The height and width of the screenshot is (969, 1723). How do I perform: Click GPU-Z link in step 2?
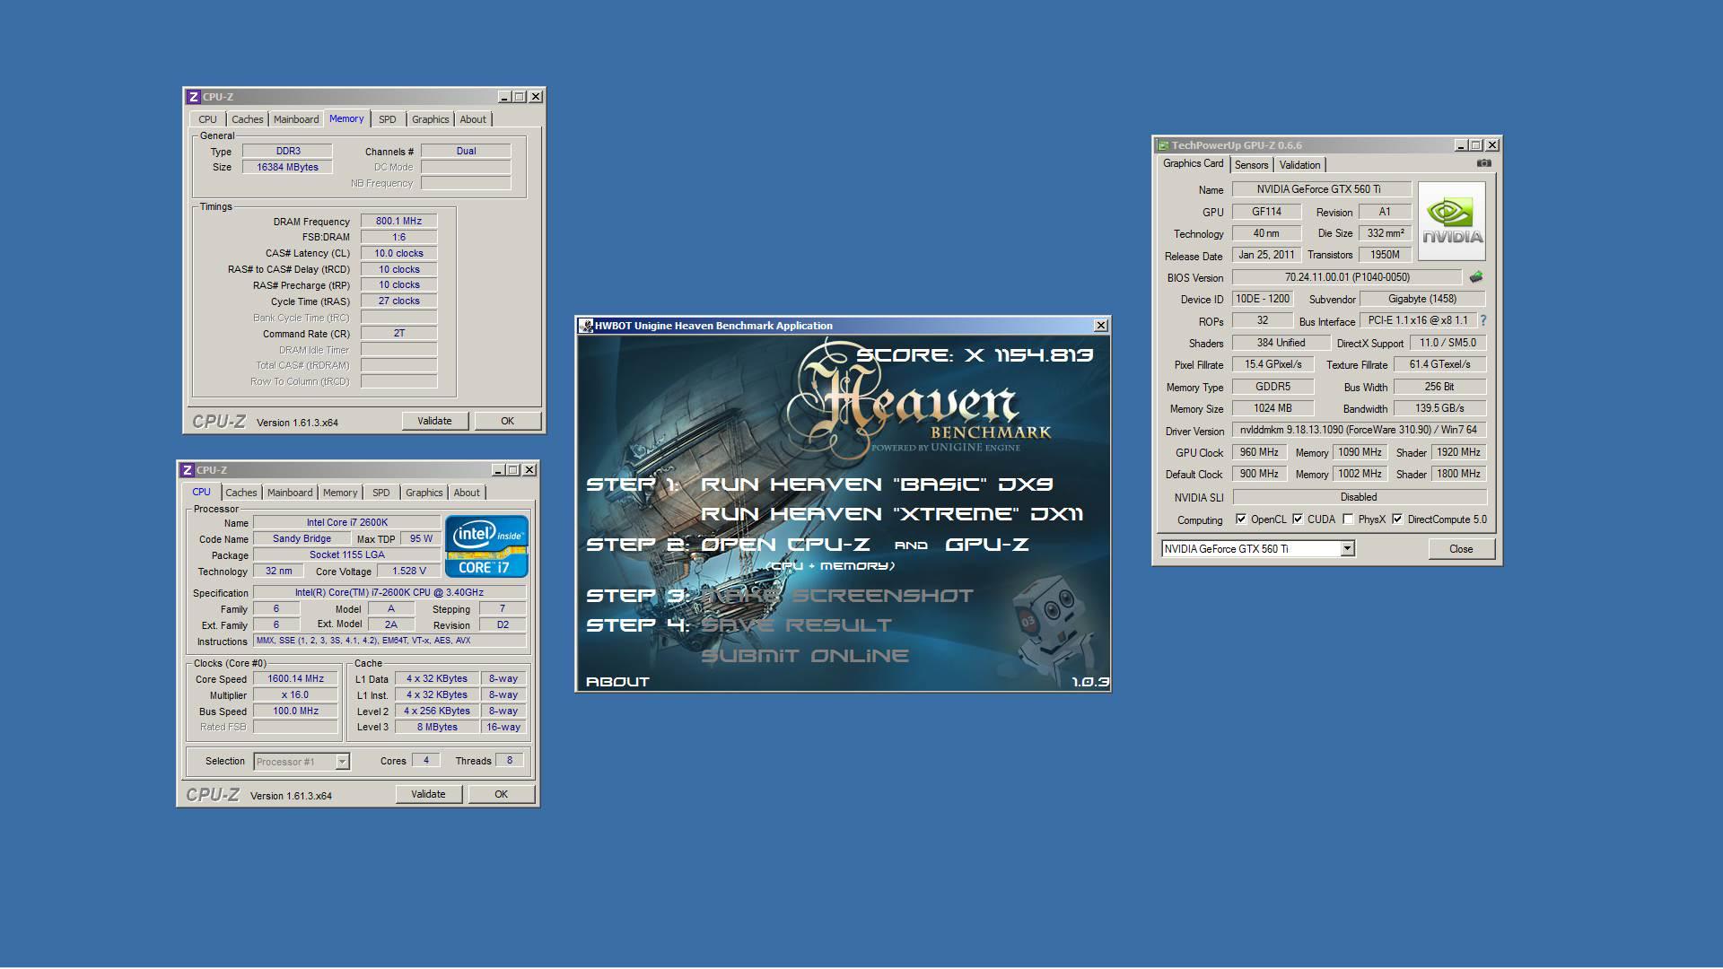987,545
